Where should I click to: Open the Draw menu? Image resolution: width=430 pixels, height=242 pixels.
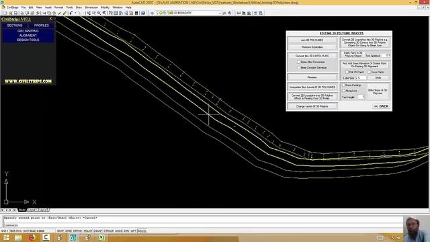point(79,7)
